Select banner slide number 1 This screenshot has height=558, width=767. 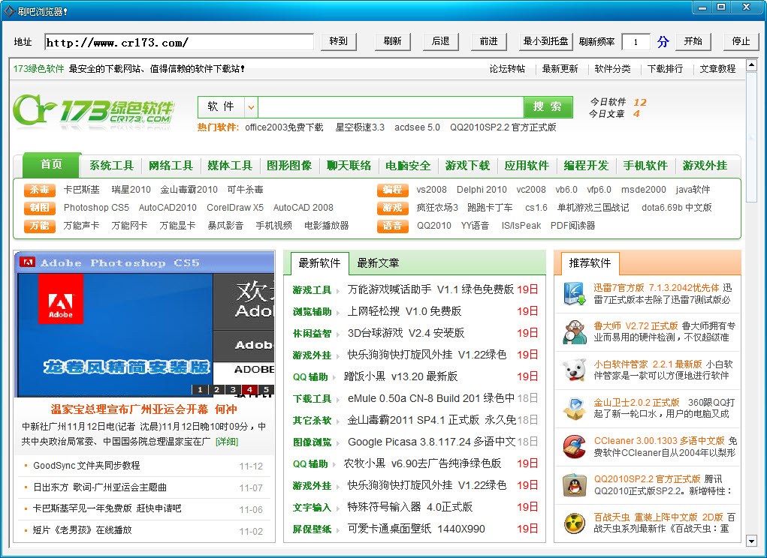click(x=200, y=389)
